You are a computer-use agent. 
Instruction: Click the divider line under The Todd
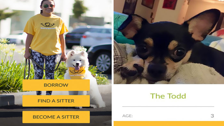(168, 106)
